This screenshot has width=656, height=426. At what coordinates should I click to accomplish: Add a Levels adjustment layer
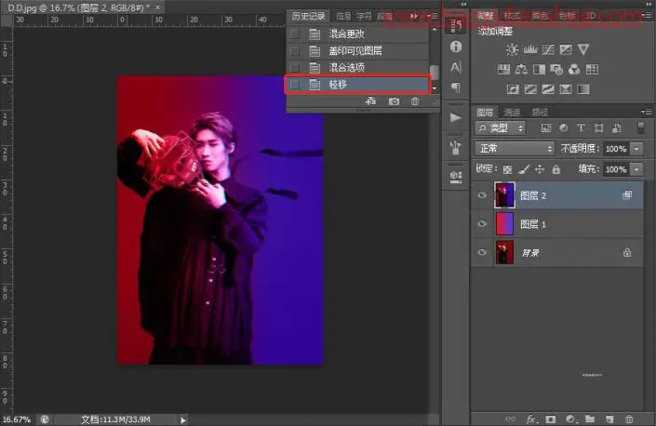coord(530,49)
